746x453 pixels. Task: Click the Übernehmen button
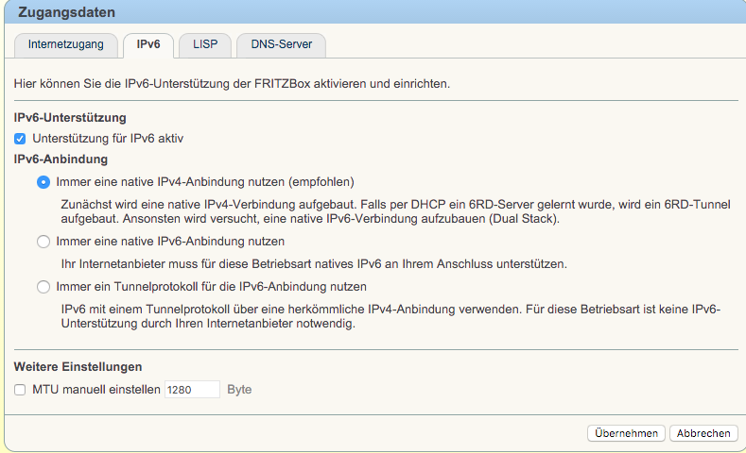click(x=625, y=433)
